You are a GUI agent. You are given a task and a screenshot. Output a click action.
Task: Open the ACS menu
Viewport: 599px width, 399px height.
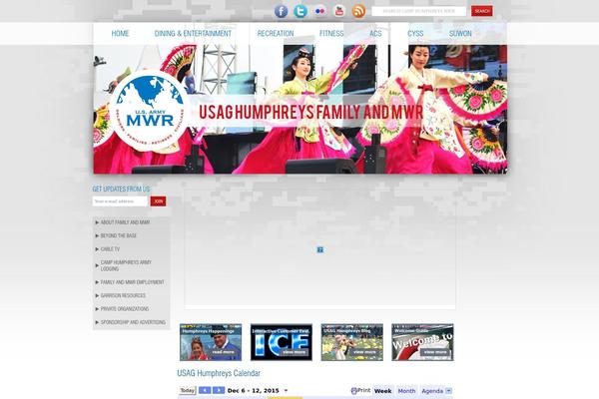tap(375, 34)
